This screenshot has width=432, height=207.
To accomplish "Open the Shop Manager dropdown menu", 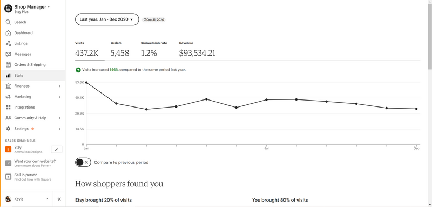I will 32,7.
